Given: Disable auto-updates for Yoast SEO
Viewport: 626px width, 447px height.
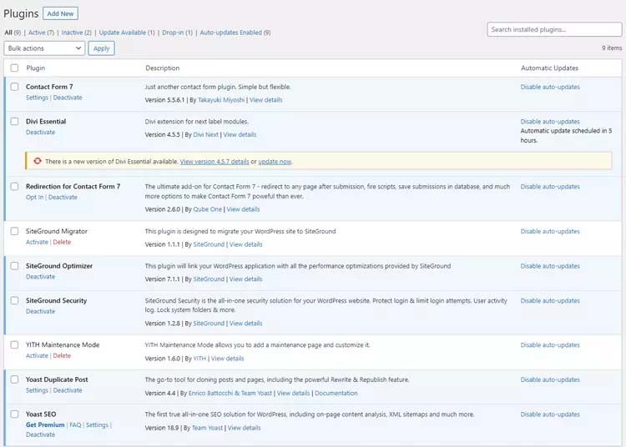Looking at the screenshot, I should pos(550,414).
